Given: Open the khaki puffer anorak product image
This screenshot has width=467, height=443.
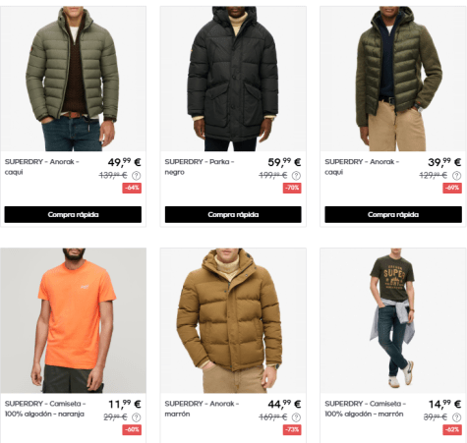Looking at the screenshot, I should tap(73, 79).
